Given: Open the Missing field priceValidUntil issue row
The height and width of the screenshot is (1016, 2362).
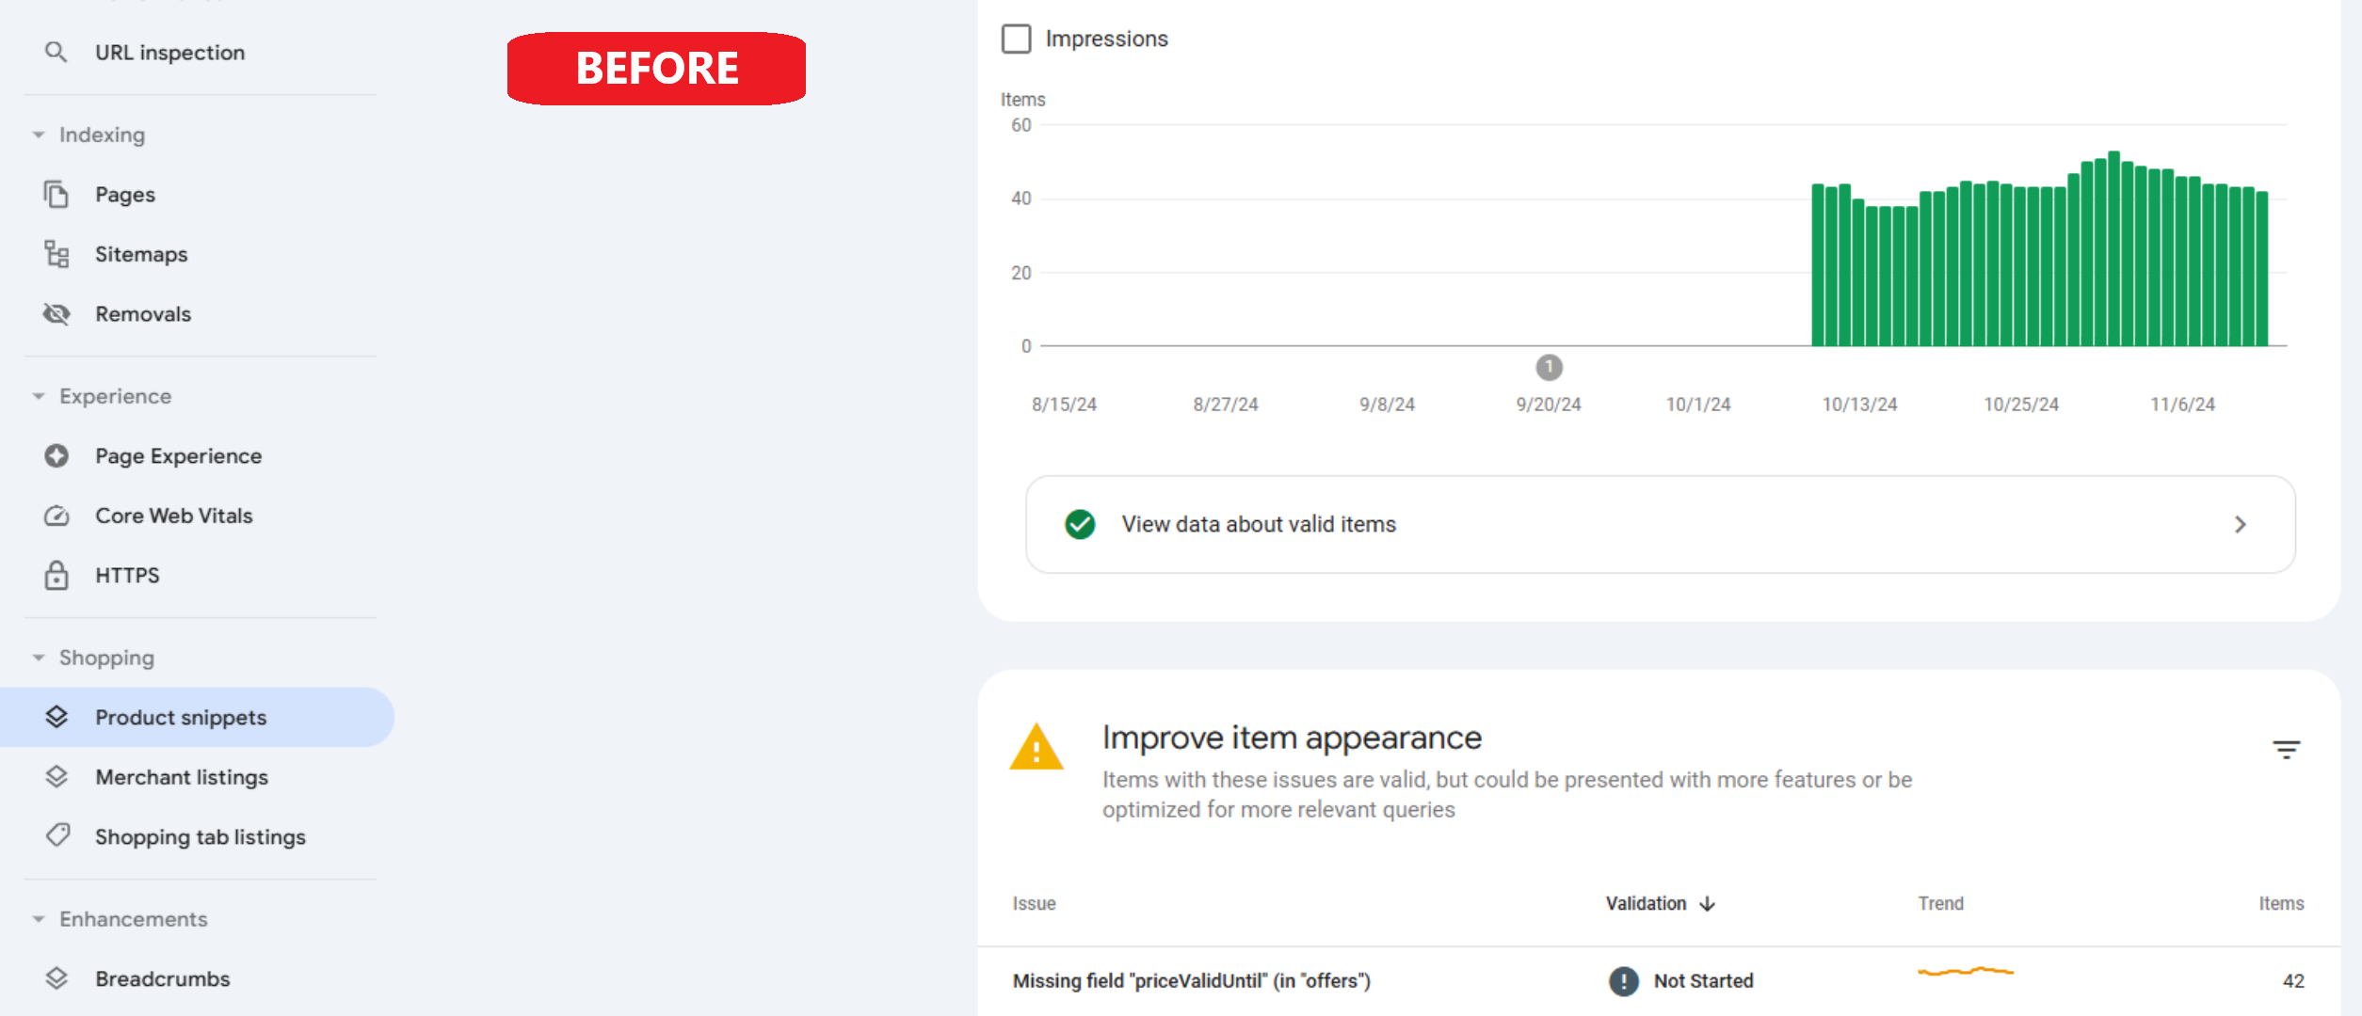Looking at the screenshot, I should point(1659,981).
